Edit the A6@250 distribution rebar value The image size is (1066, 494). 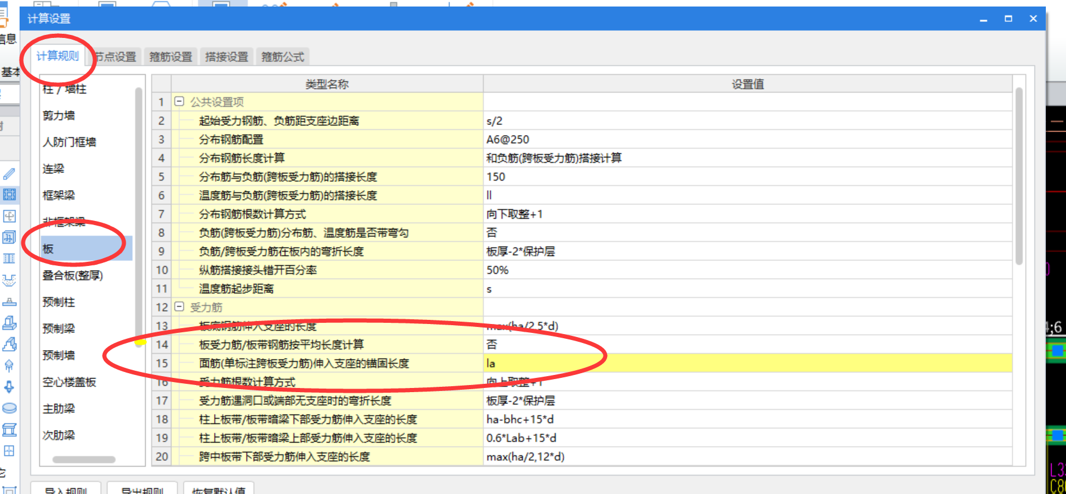(x=748, y=139)
